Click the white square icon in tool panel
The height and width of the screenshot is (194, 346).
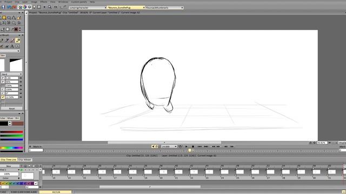pyautogui.click(x=8, y=29)
